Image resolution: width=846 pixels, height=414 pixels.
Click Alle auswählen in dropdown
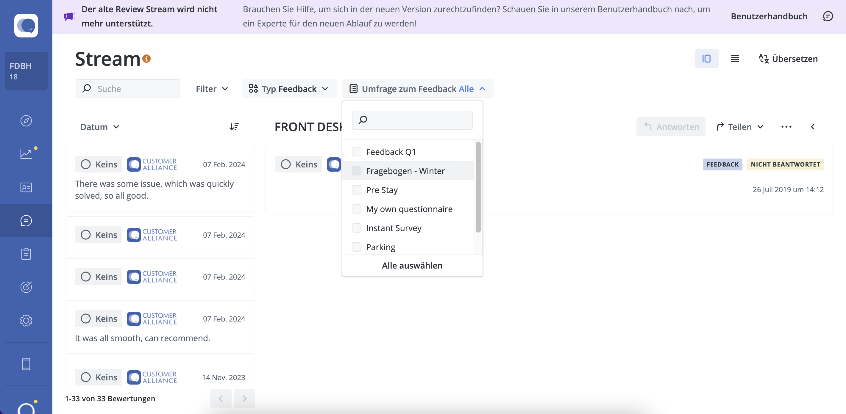pyautogui.click(x=412, y=265)
